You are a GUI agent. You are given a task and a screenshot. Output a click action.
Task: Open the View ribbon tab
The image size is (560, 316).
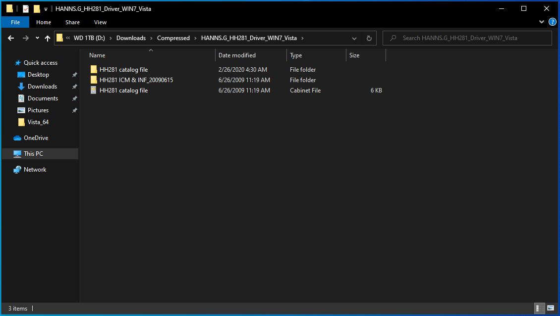[101, 22]
